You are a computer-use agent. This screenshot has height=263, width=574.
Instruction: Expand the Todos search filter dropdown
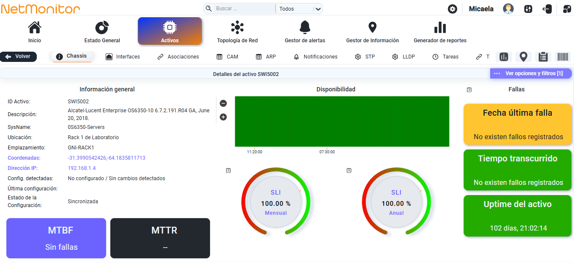(299, 9)
